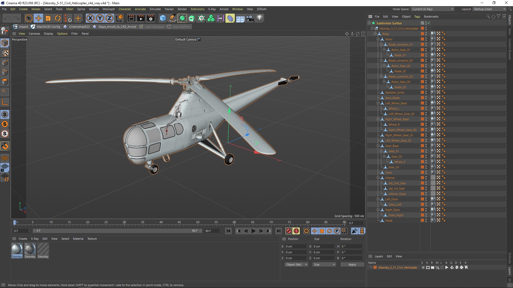This screenshot has width=513, height=288.
Task: Select Texture mode checker cube icon
Action: pos(5,53)
